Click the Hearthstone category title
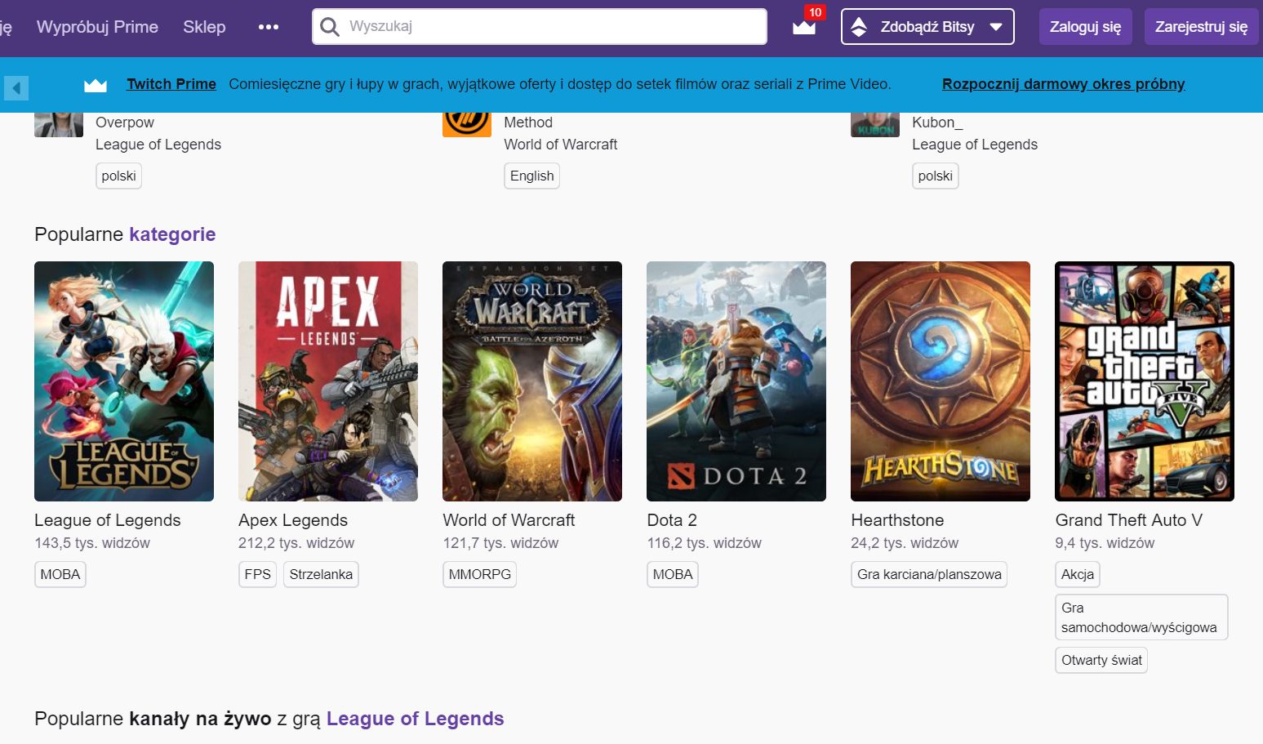This screenshot has height=744, width=1263. pyautogui.click(x=897, y=520)
